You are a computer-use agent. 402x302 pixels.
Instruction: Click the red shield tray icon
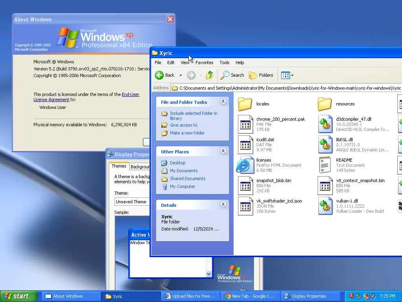[351, 296]
